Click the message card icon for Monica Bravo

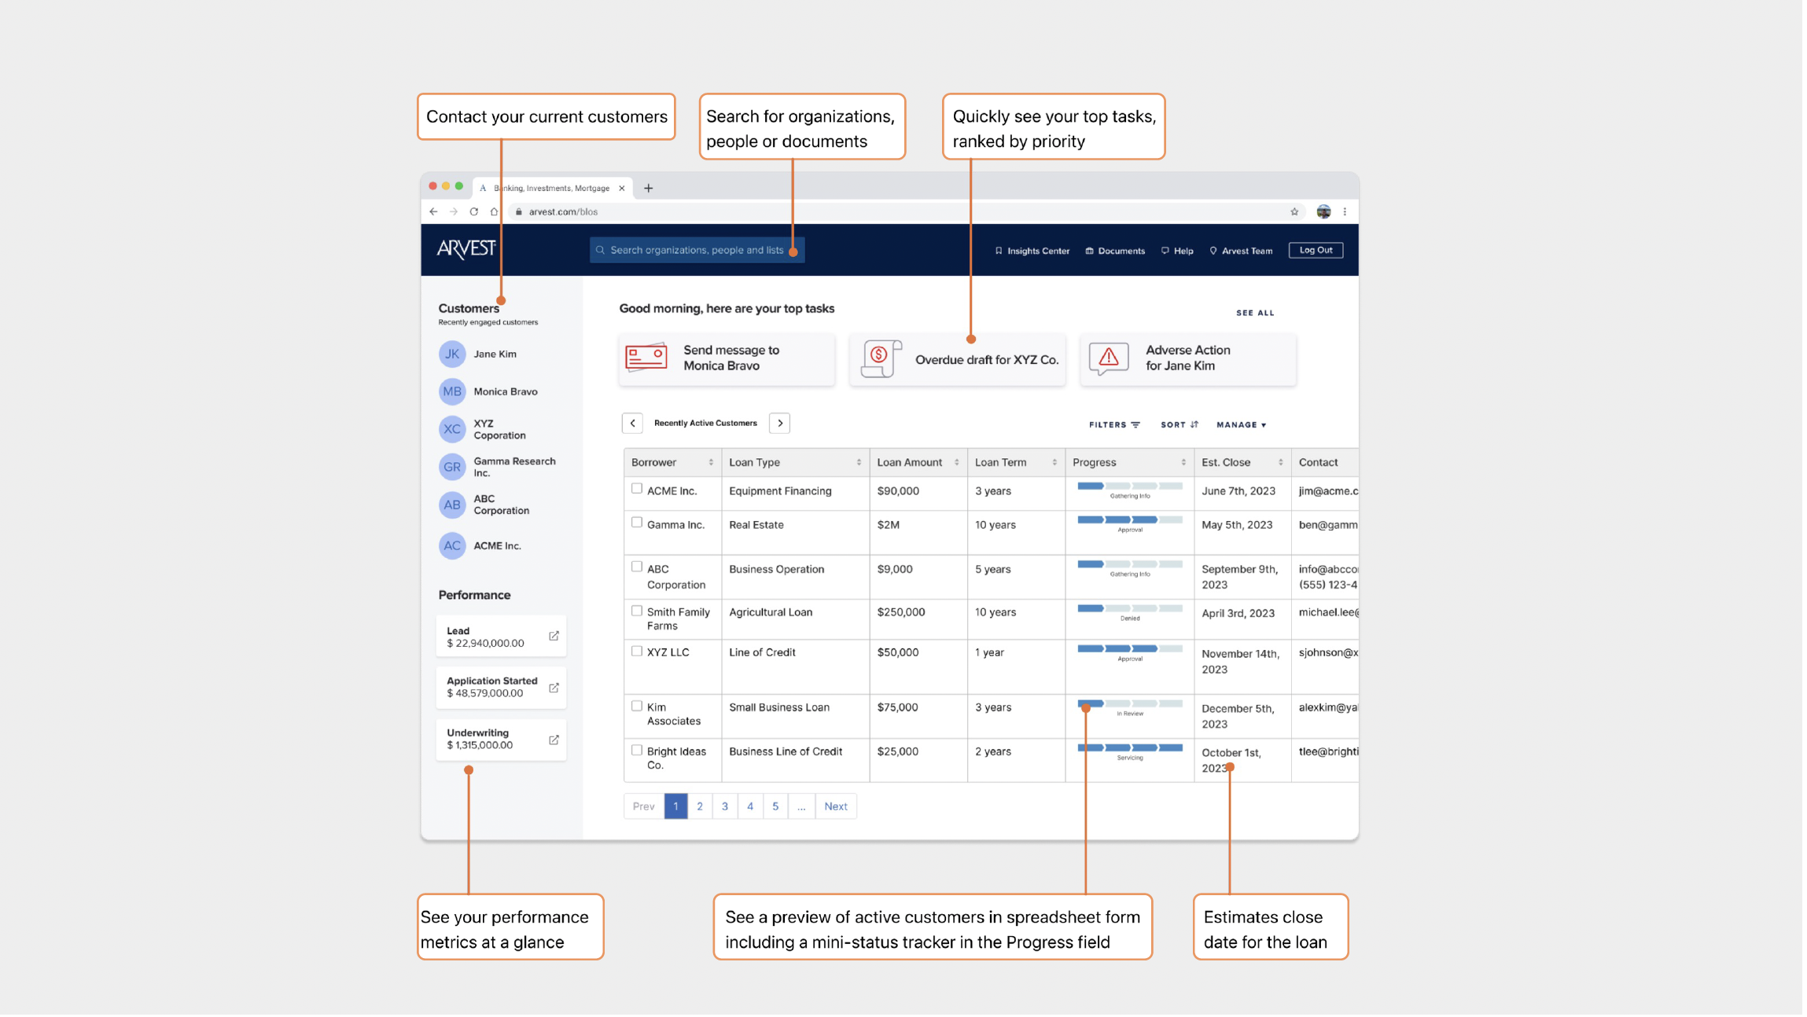(646, 358)
